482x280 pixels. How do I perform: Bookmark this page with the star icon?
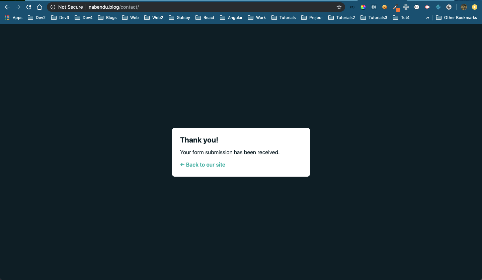[x=339, y=7]
